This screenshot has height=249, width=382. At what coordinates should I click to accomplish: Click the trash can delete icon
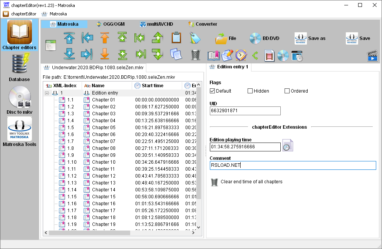point(195,55)
